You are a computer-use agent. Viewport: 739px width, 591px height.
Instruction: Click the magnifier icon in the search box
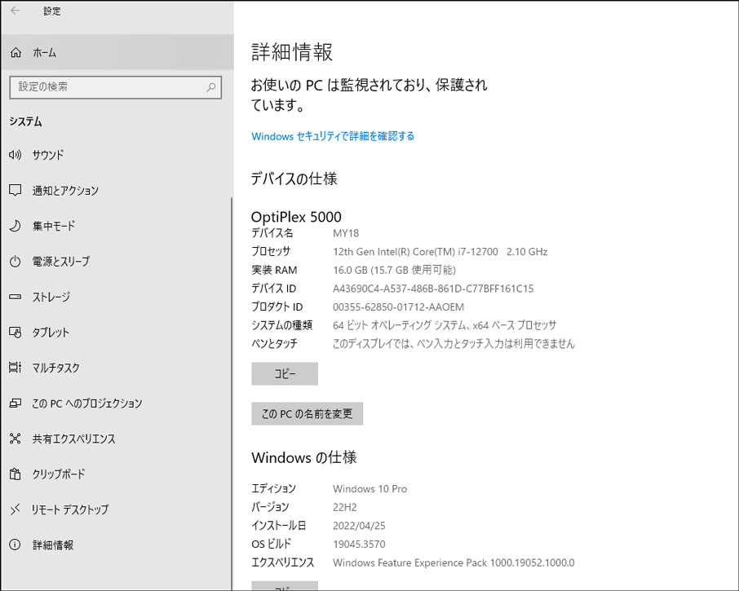point(210,87)
